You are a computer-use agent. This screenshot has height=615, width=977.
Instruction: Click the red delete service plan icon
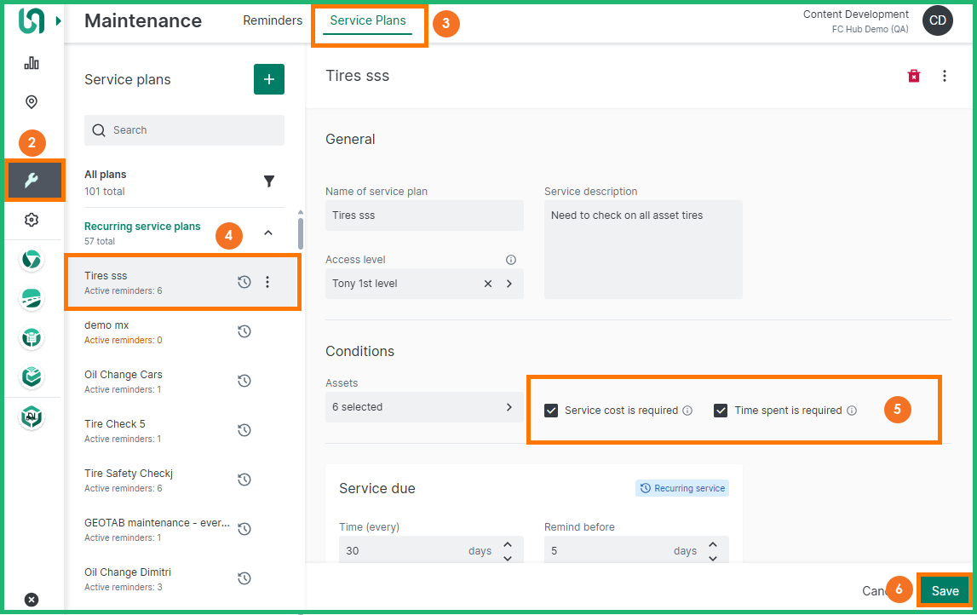tap(914, 76)
